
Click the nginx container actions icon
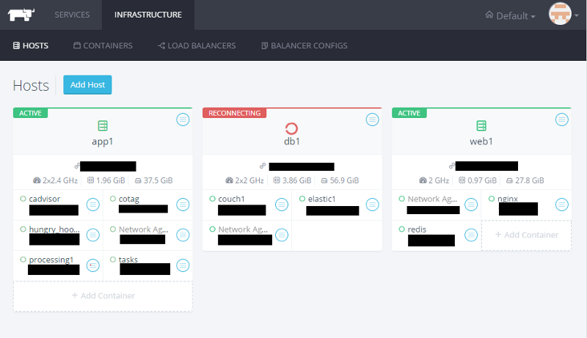(561, 205)
